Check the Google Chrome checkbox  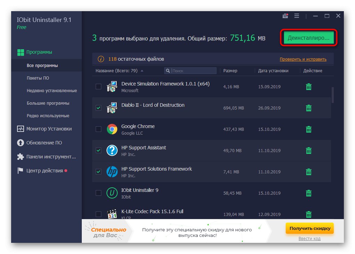click(x=98, y=129)
